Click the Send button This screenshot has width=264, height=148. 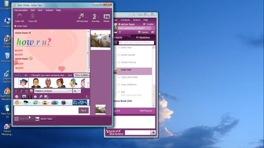click(83, 111)
